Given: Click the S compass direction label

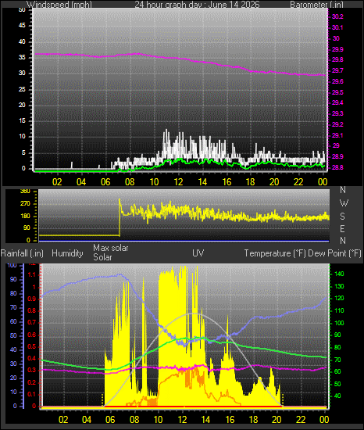Looking at the screenshot, I should pos(342,217).
